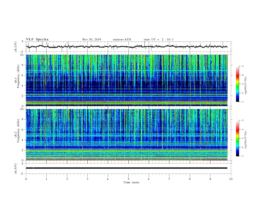Click inside the ch.2 spectrogram panel

[126, 135]
